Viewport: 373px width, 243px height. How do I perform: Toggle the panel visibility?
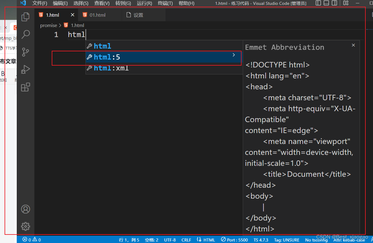pyautogui.click(x=326, y=3)
